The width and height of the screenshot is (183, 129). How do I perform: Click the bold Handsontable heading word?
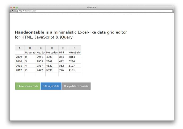pyautogui.click(x=30, y=32)
